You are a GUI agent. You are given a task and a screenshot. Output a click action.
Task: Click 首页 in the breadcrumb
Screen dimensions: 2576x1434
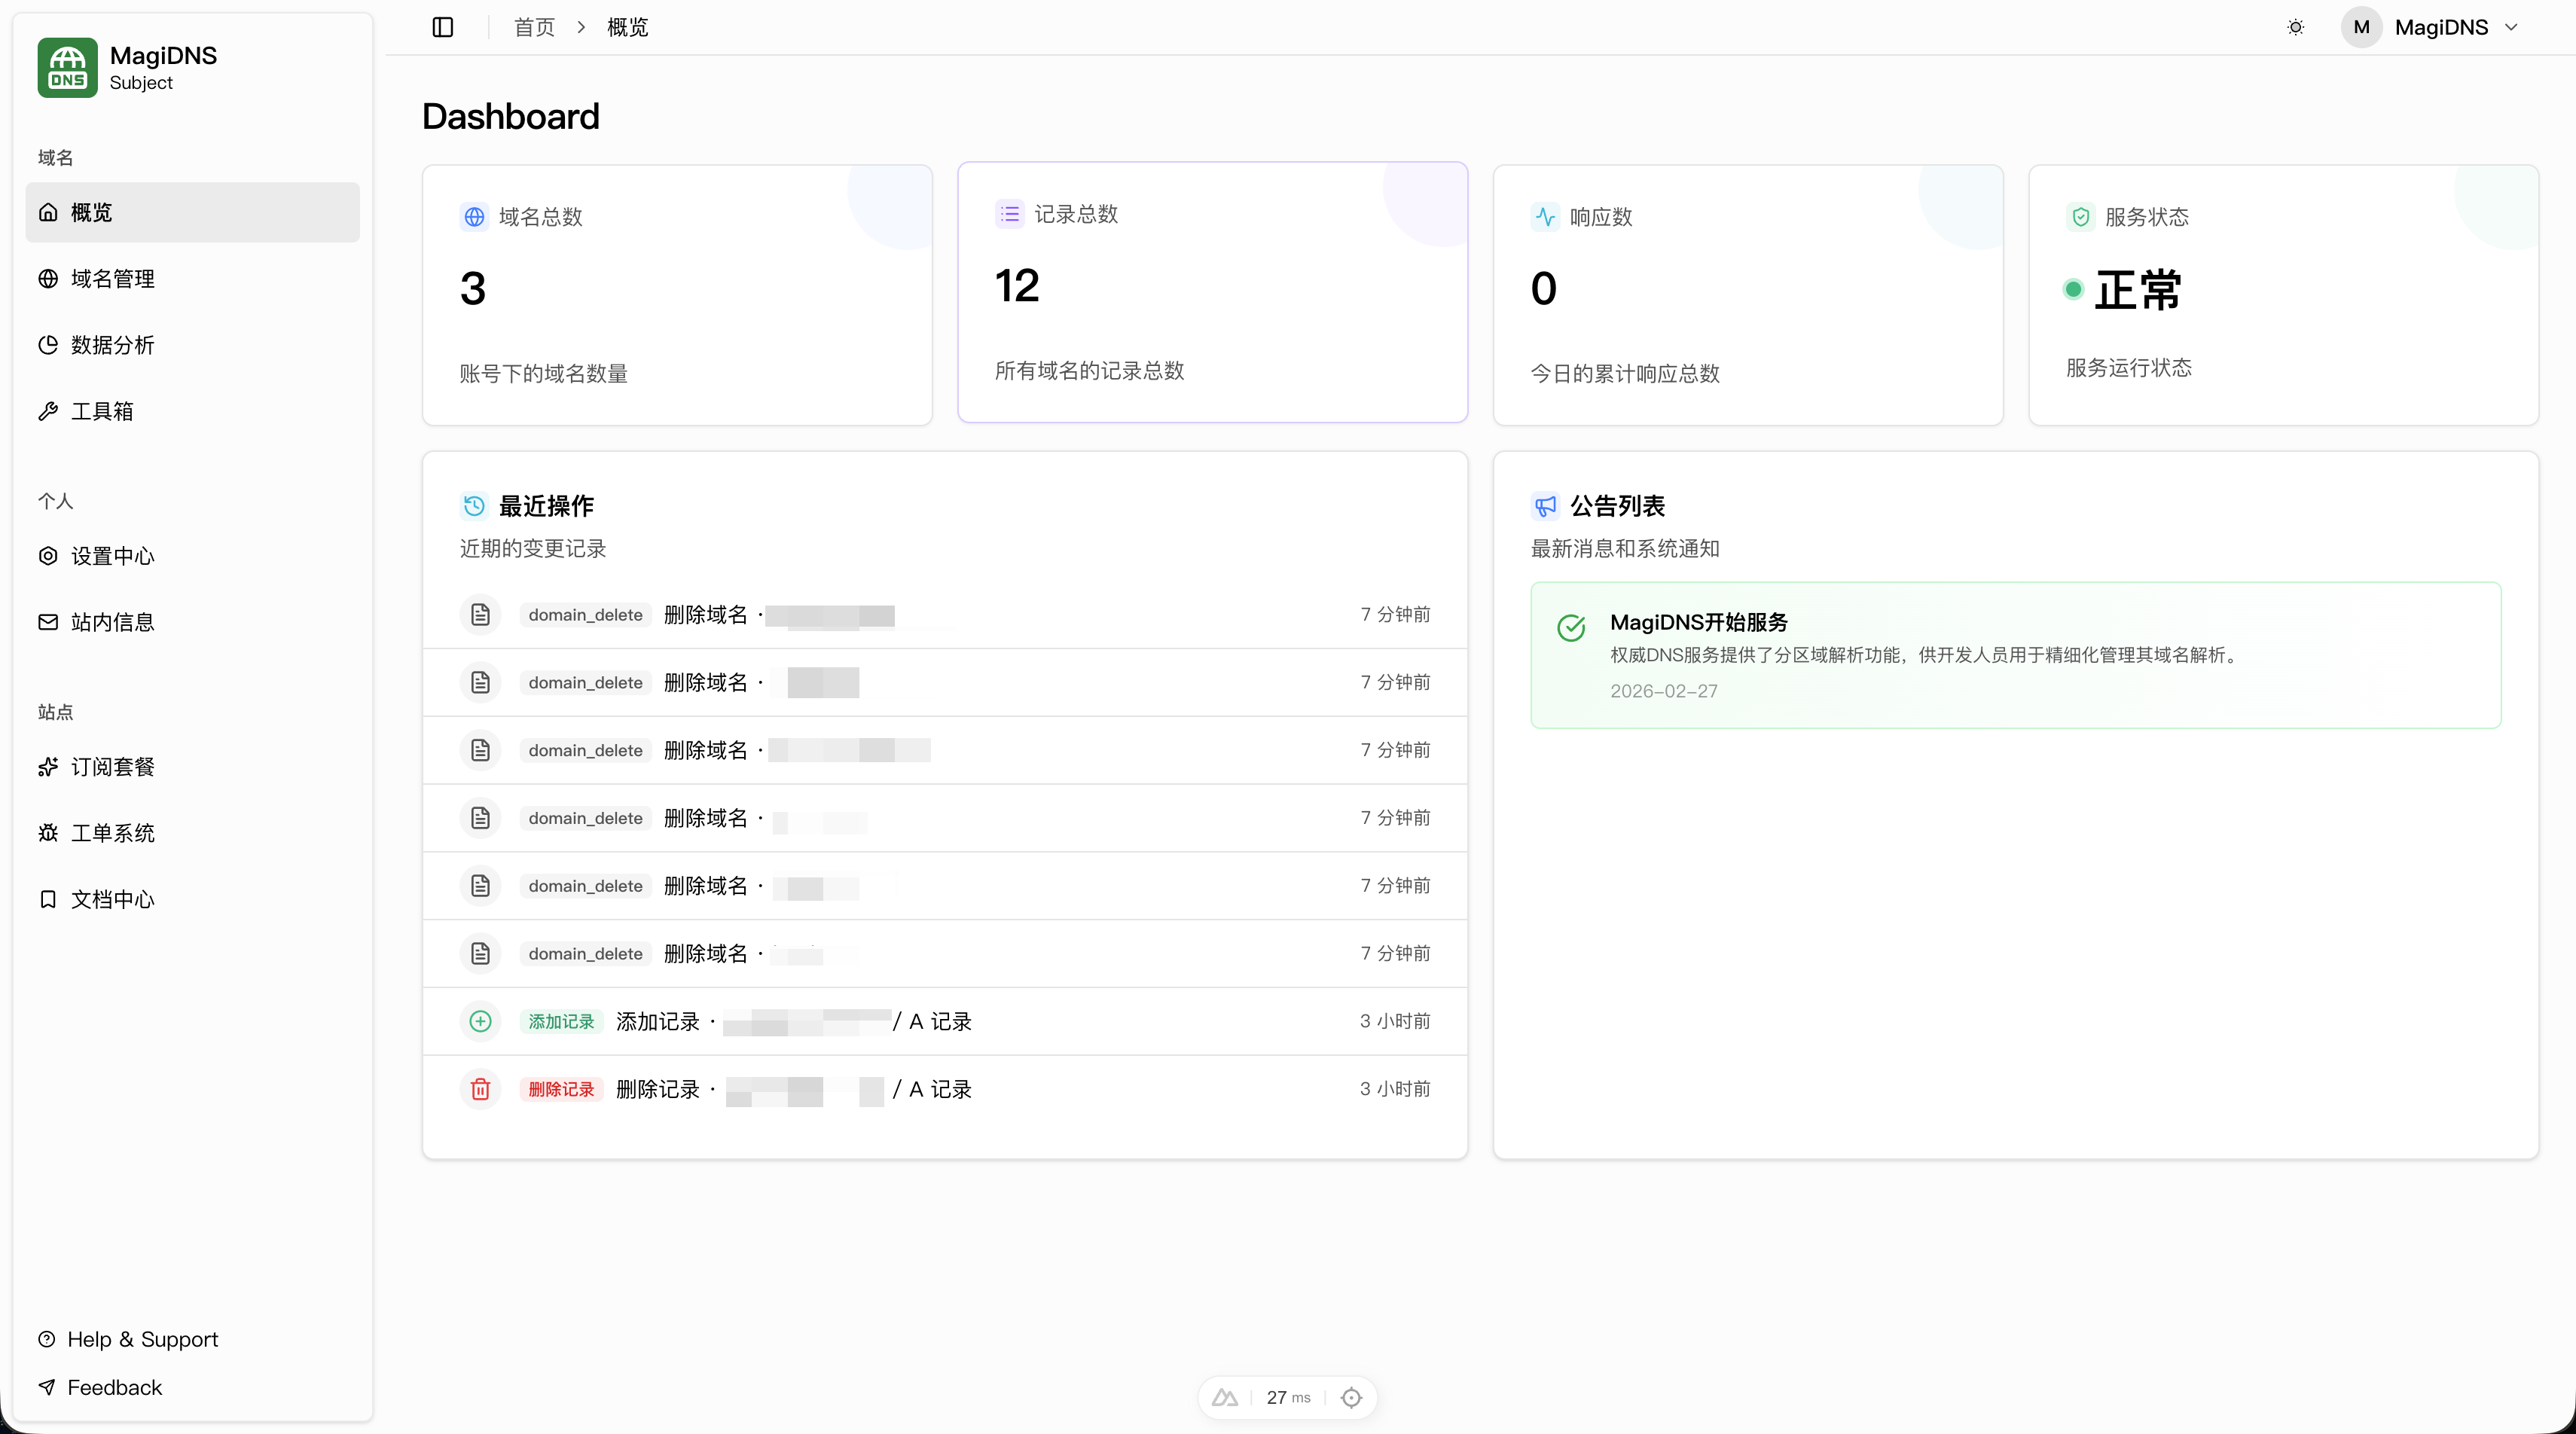click(x=534, y=27)
